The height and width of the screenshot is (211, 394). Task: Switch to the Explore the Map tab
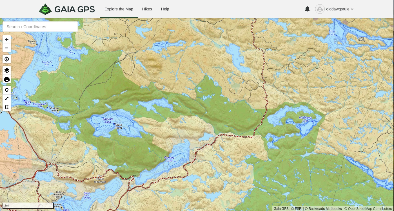(x=119, y=9)
